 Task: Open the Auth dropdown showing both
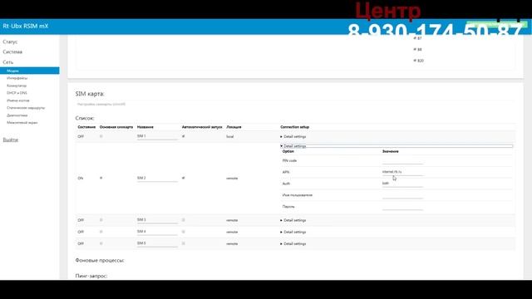pyautogui.click(x=402, y=184)
